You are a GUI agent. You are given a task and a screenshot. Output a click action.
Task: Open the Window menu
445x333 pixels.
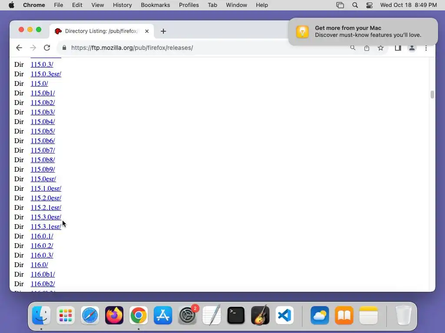(x=236, y=5)
